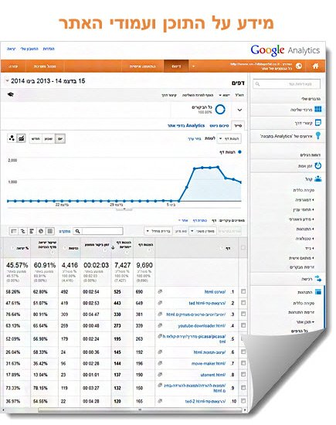The width and height of the screenshot is (336, 425).
Task: Switch to the performance bar view icon
Action: pos(32,231)
